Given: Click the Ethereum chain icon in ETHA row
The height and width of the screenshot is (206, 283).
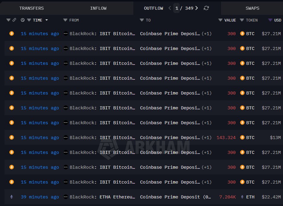Looking at the screenshot, I should (11, 197).
